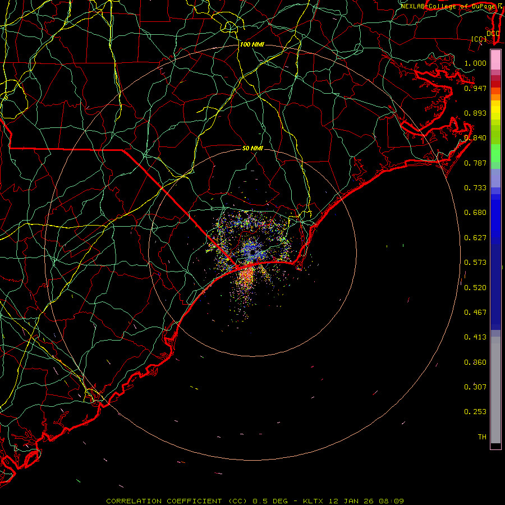Click the 100 NMI range ring label
Image resolution: width=505 pixels, height=505 pixels.
click(x=252, y=44)
